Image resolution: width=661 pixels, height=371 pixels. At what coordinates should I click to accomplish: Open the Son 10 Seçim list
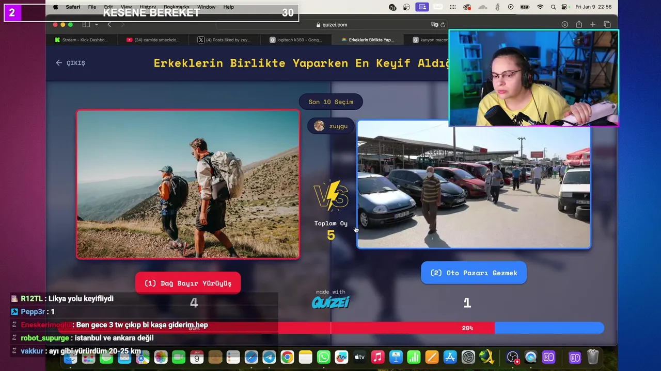(330, 102)
